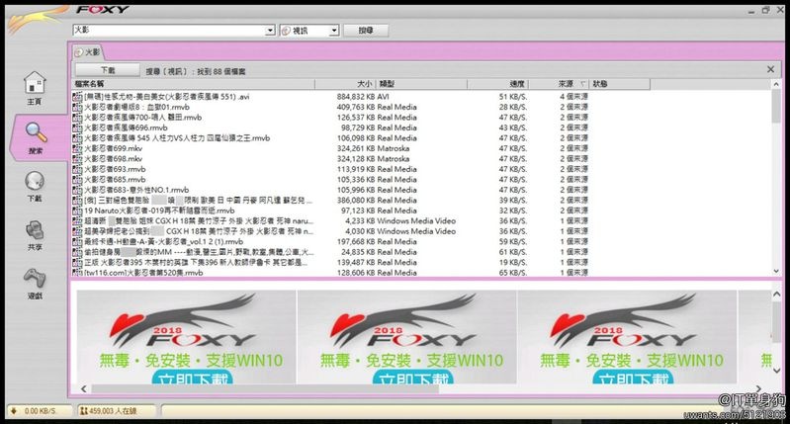Click the download speed icon in status bar
The image size is (790, 424).
point(12,410)
